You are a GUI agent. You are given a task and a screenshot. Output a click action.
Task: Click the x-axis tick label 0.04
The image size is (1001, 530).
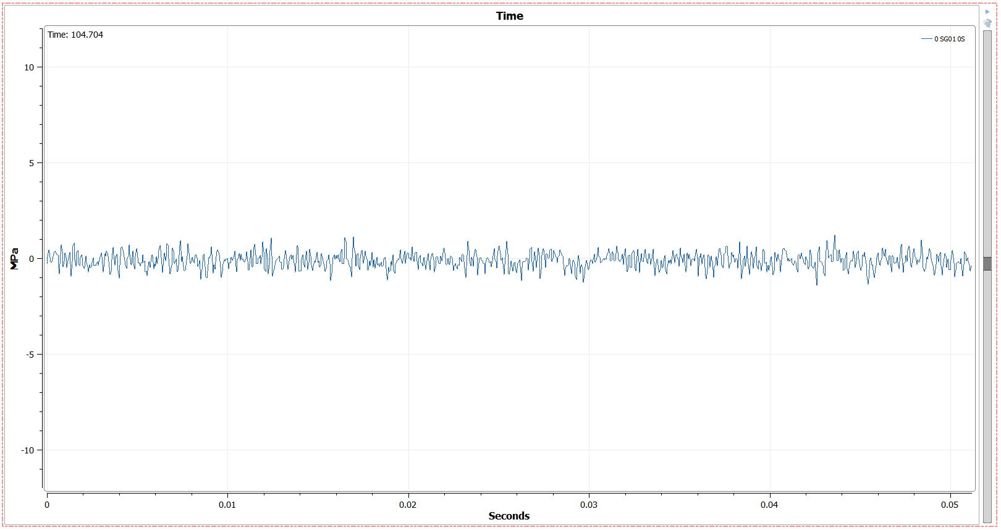pyautogui.click(x=769, y=505)
